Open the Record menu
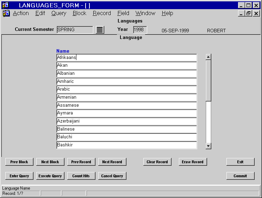Image resolution: width=262 pixels, height=198 pixels. (102, 13)
